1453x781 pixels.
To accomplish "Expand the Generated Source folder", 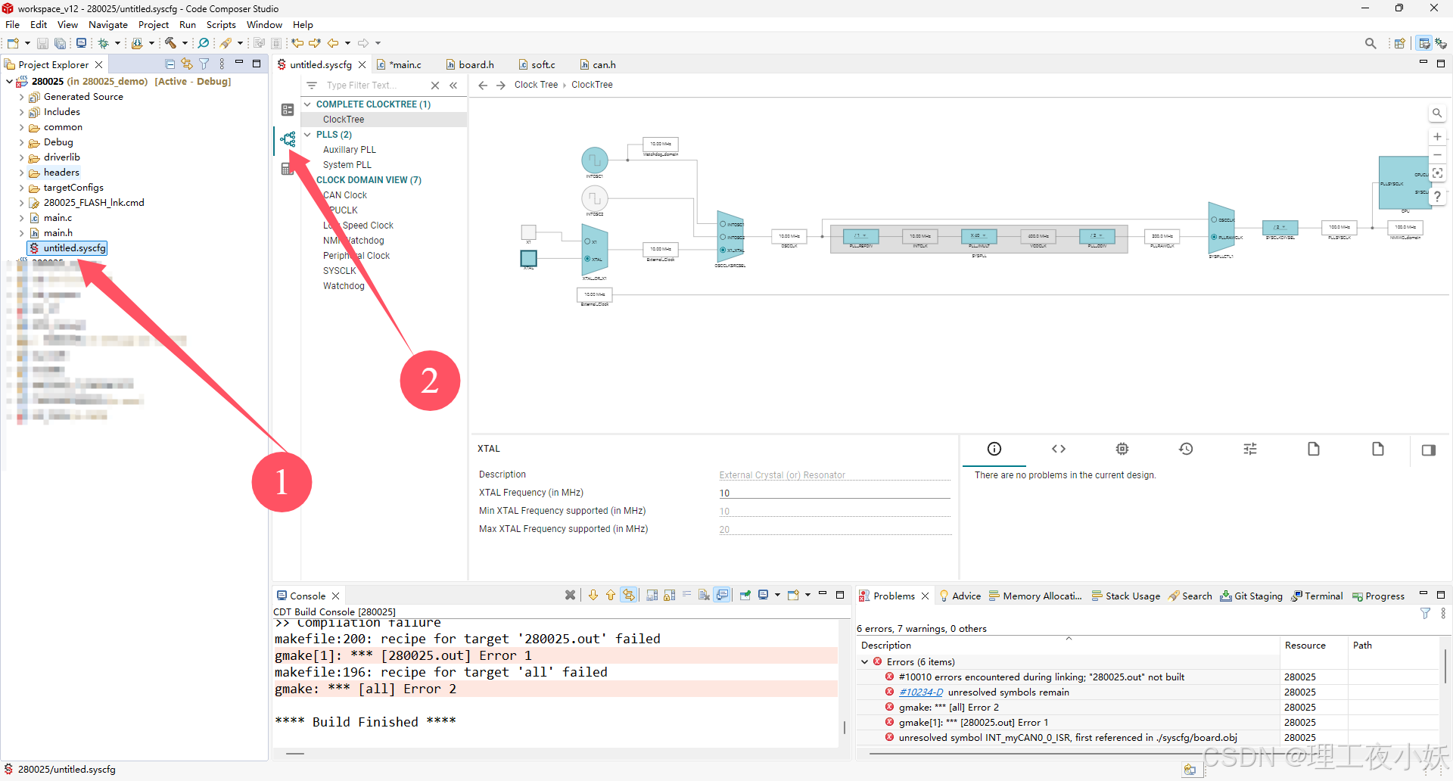I will click(x=21, y=97).
